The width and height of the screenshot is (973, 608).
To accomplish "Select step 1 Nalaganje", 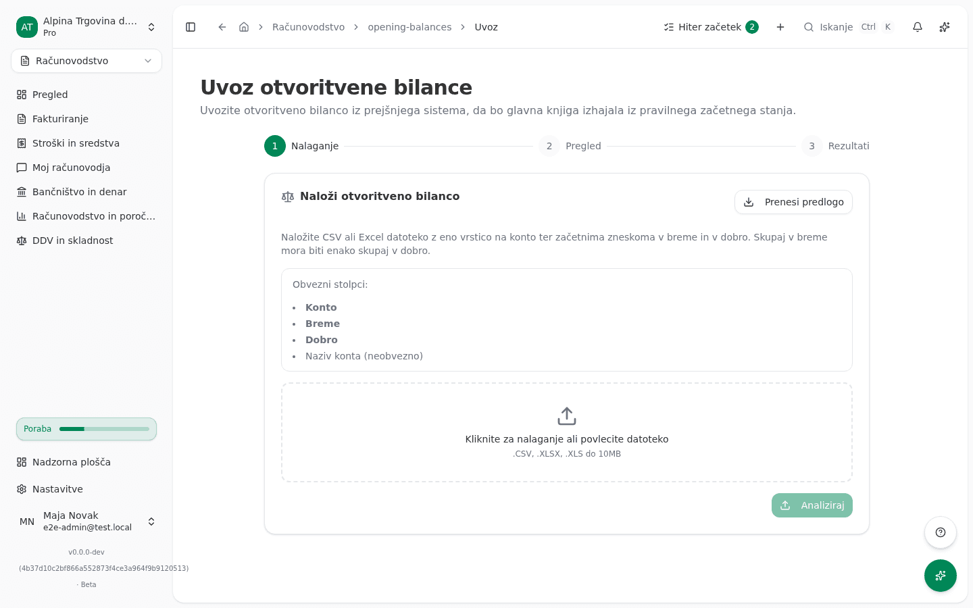I will click(301, 146).
